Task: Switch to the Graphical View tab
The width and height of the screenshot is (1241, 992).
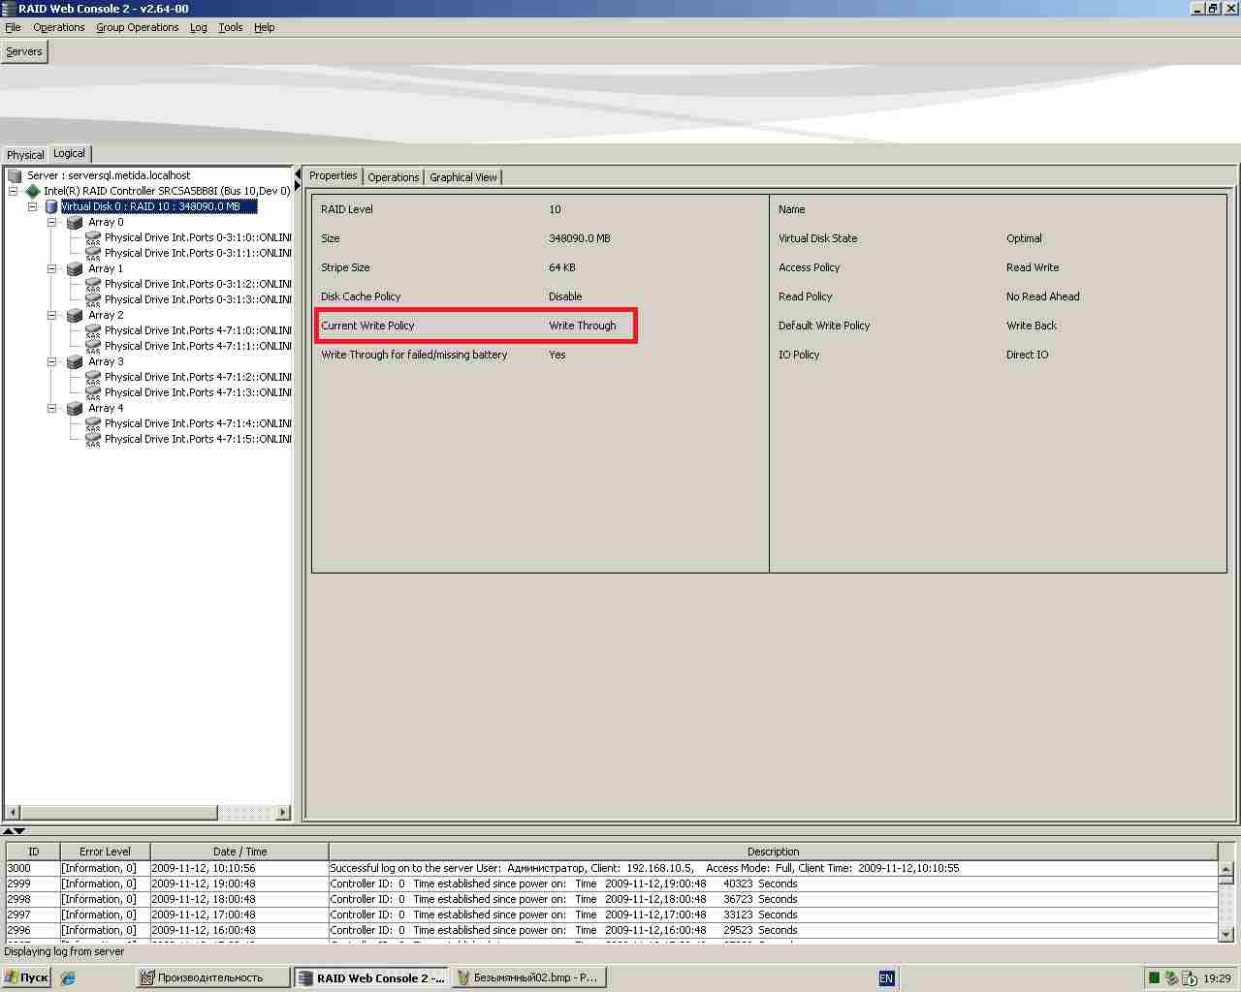Action: point(462,177)
